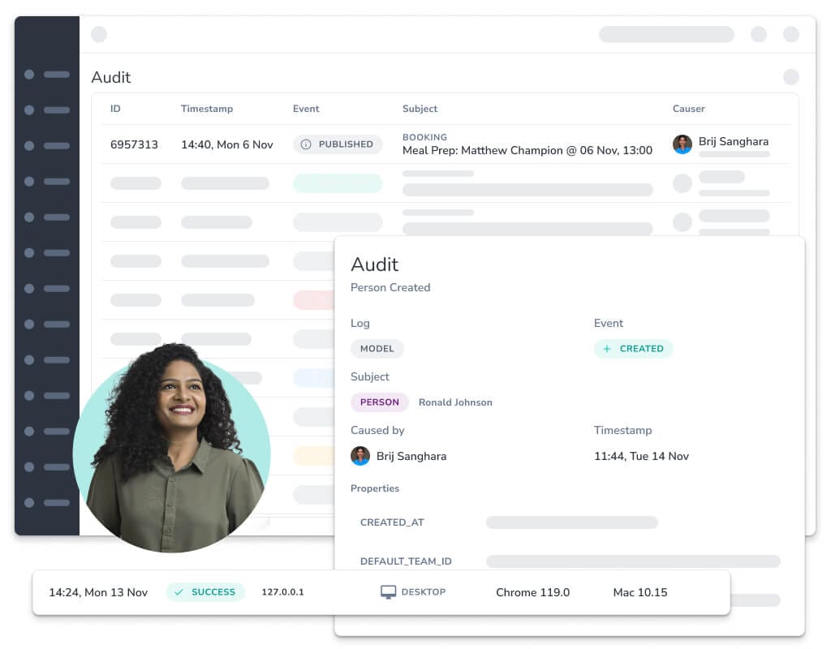
Task: Click the info icon in PUBLISHED badge
Action: coord(306,144)
